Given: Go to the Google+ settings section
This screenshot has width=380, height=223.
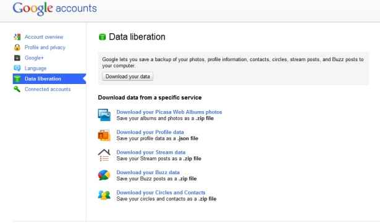Looking at the screenshot, I should (34, 57).
